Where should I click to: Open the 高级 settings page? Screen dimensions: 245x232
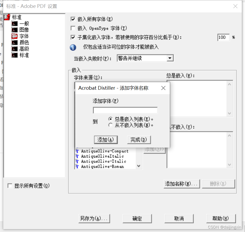pyautogui.click(x=24, y=49)
